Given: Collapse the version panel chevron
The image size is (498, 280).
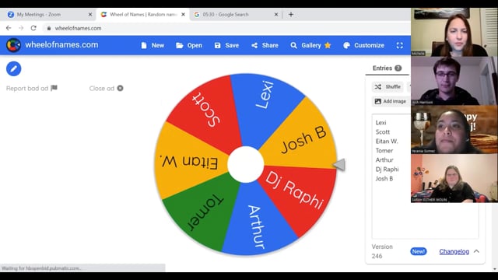Looking at the screenshot, I should 476,251.
